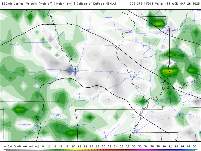Click the WED MAR 26 2025 valid date
201x151 pixels.
coord(186,4)
